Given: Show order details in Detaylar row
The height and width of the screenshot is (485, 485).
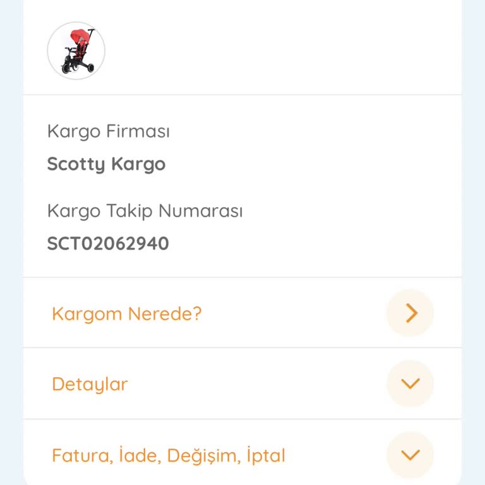Looking at the screenshot, I should (242, 383).
